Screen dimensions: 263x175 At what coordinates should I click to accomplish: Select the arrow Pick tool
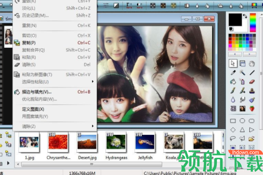click(x=233, y=63)
